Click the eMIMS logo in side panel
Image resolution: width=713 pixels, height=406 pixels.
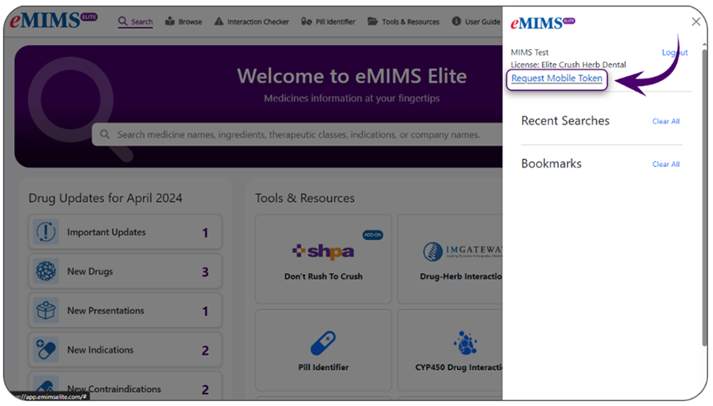coord(543,23)
